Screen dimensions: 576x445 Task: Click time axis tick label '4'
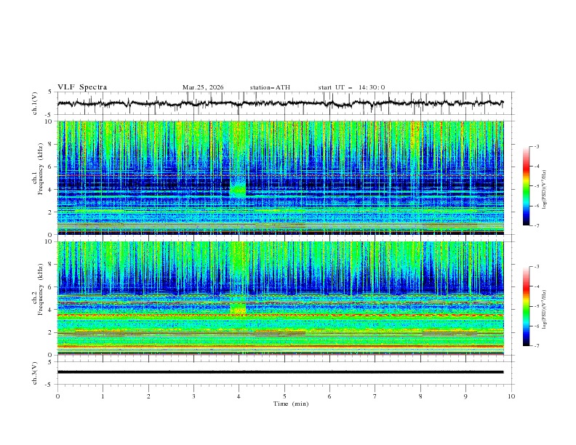tap(239, 396)
